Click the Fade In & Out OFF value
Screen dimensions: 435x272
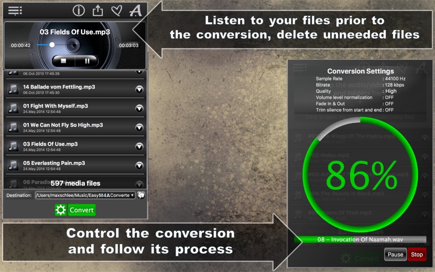[389, 103]
